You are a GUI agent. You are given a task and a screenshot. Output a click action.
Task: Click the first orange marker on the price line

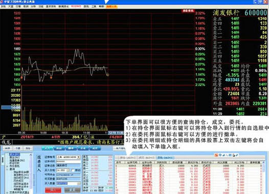[x=21, y=77]
